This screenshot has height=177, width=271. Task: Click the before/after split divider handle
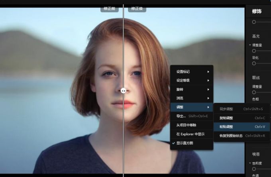point(124,90)
